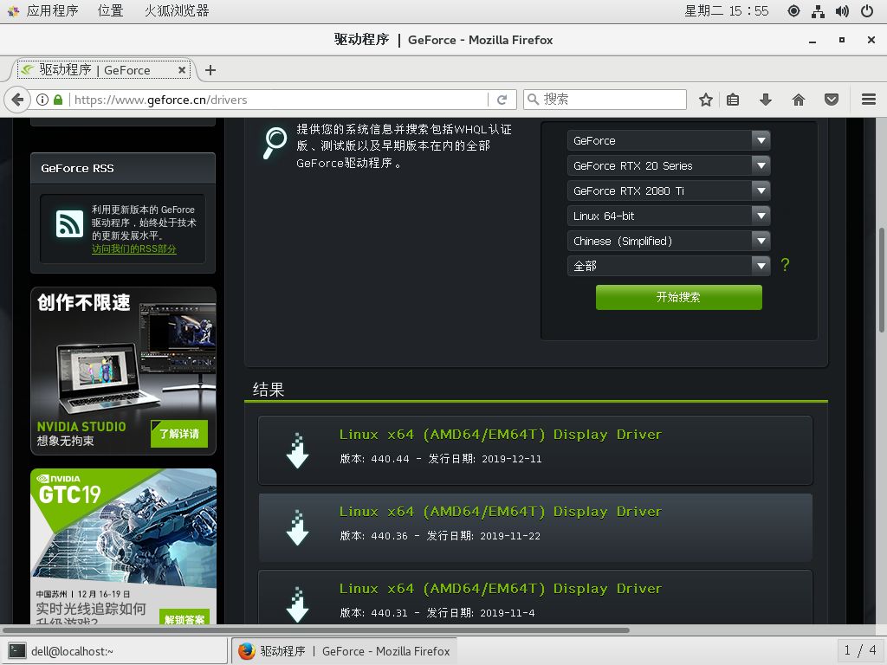Click the 结果 results heading
887x665 pixels.
[269, 389]
